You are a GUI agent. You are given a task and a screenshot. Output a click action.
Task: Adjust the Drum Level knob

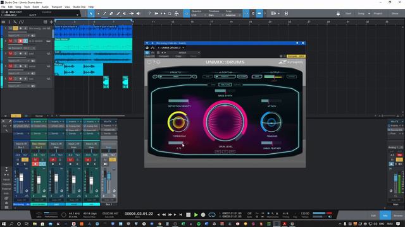pyautogui.click(x=225, y=121)
